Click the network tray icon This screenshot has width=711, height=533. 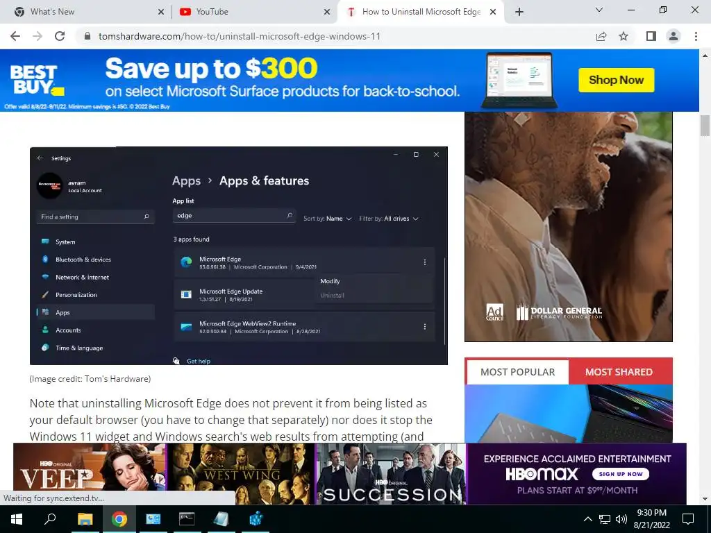click(605, 519)
